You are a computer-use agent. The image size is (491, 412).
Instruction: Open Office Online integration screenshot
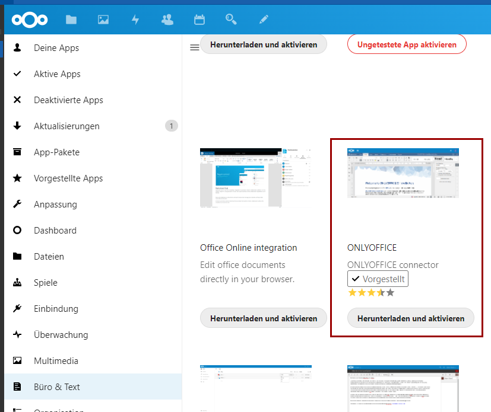pyautogui.click(x=255, y=178)
